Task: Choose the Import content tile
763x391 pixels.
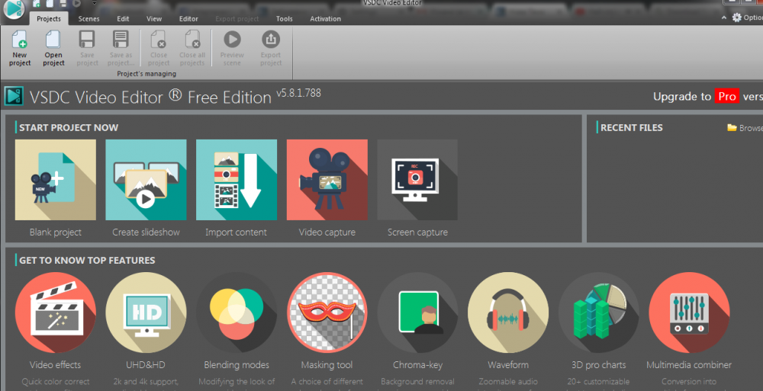Action: 237,180
